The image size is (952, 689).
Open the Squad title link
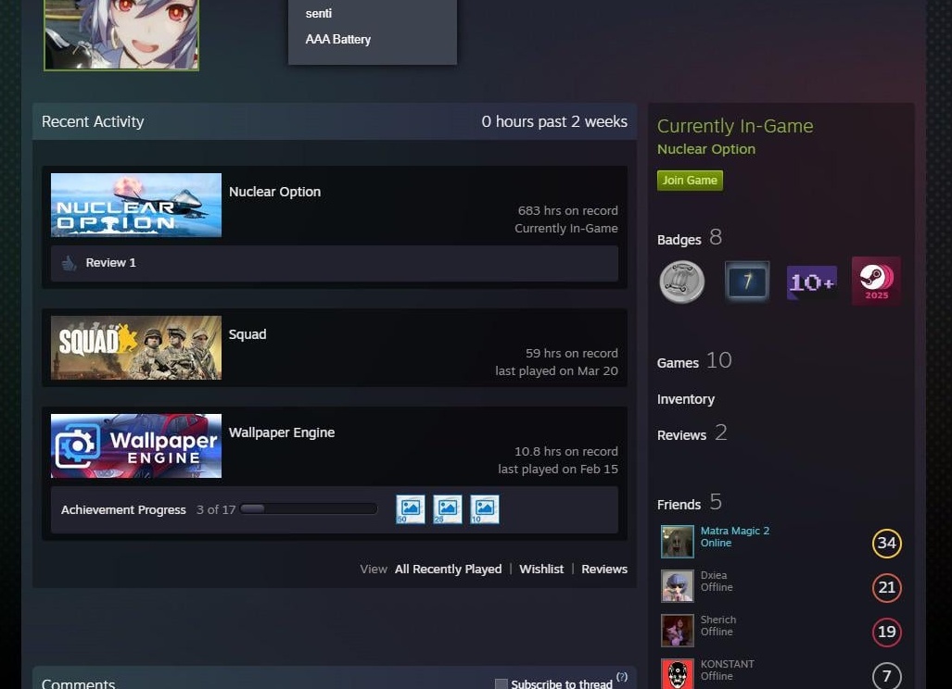(x=248, y=334)
